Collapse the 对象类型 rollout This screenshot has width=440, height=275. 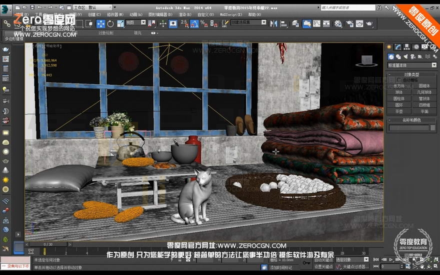[x=411, y=74]
